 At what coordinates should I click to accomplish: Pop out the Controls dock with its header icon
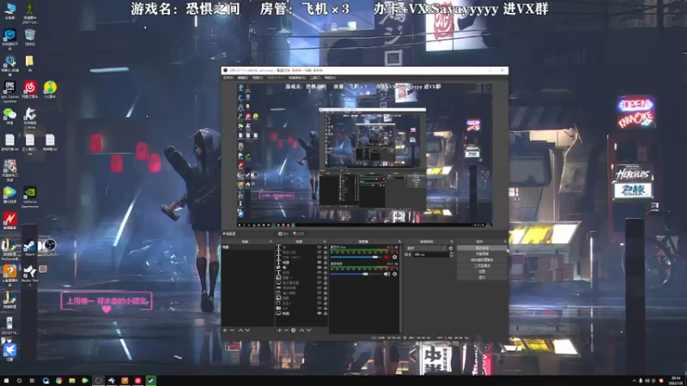505,241
